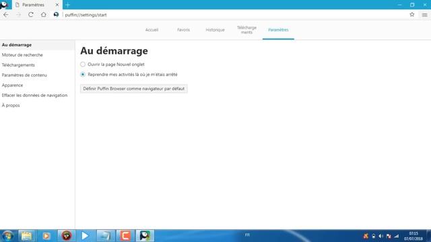
Task: Open the hamburger menu icon
Action: 425,15
